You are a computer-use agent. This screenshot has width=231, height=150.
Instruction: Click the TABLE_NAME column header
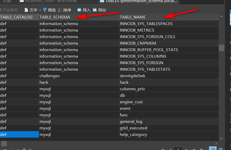(169, 17)
